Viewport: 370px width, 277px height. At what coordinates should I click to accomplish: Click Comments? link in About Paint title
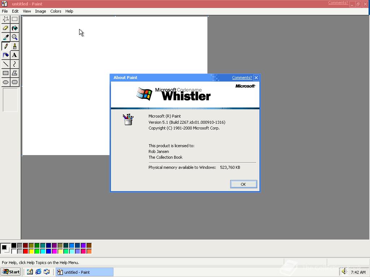click(x=242, y=78)
